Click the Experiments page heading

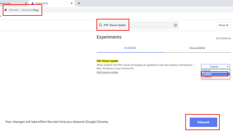click(x=109, y=37)
